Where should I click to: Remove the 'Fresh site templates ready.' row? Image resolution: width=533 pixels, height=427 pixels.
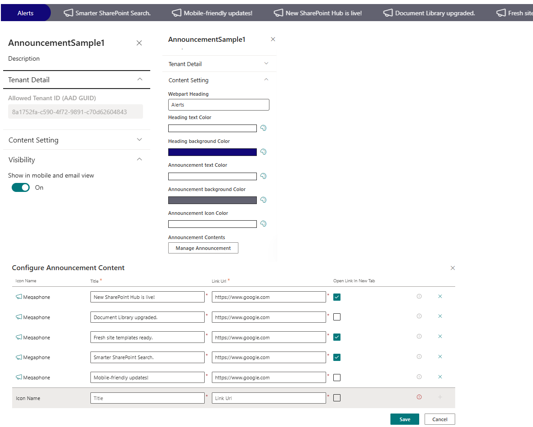coord(440,337)
